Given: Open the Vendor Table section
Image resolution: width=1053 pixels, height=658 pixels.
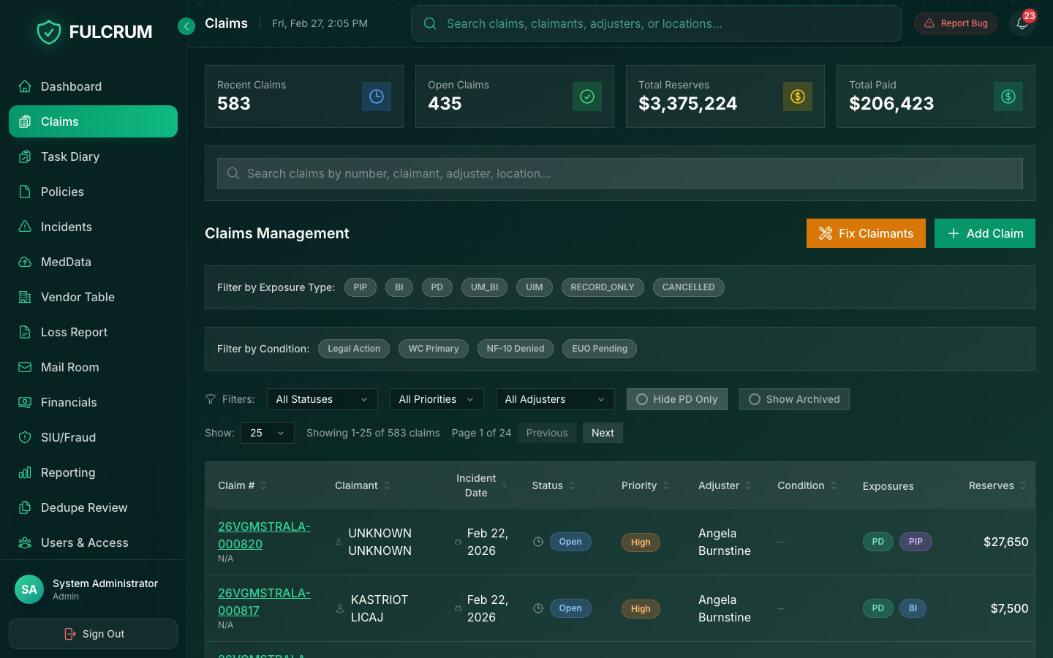Looking at the screenshot, I should pyautogui.click(x=77, y=297).
